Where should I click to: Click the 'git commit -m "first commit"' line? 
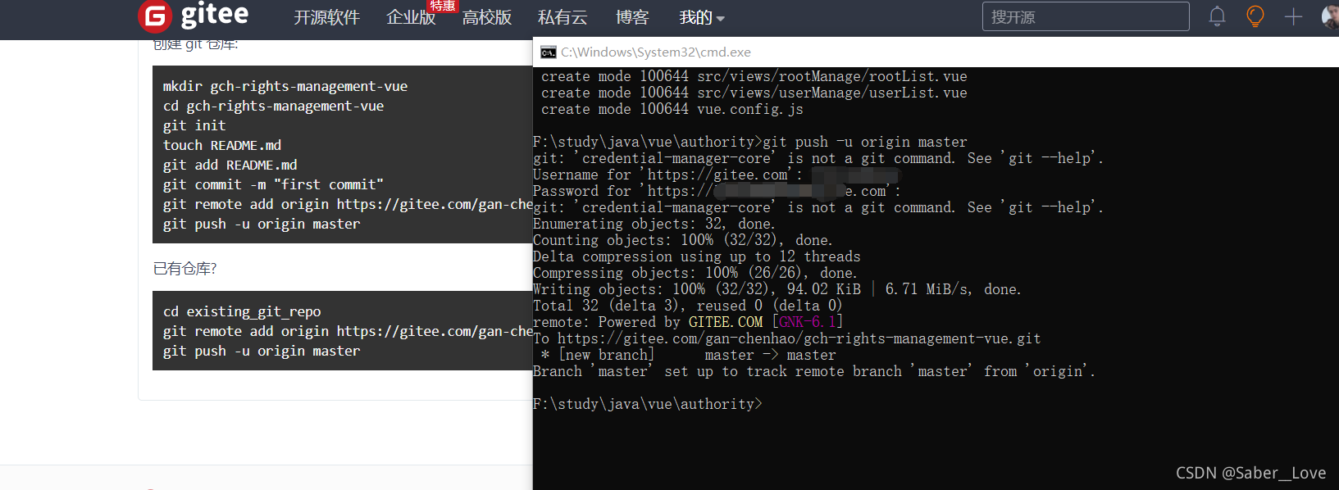point(273,184)
